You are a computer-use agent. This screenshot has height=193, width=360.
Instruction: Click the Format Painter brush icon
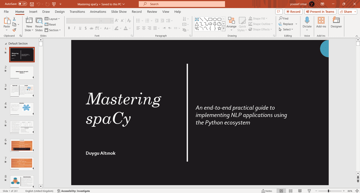click(14, 30)
